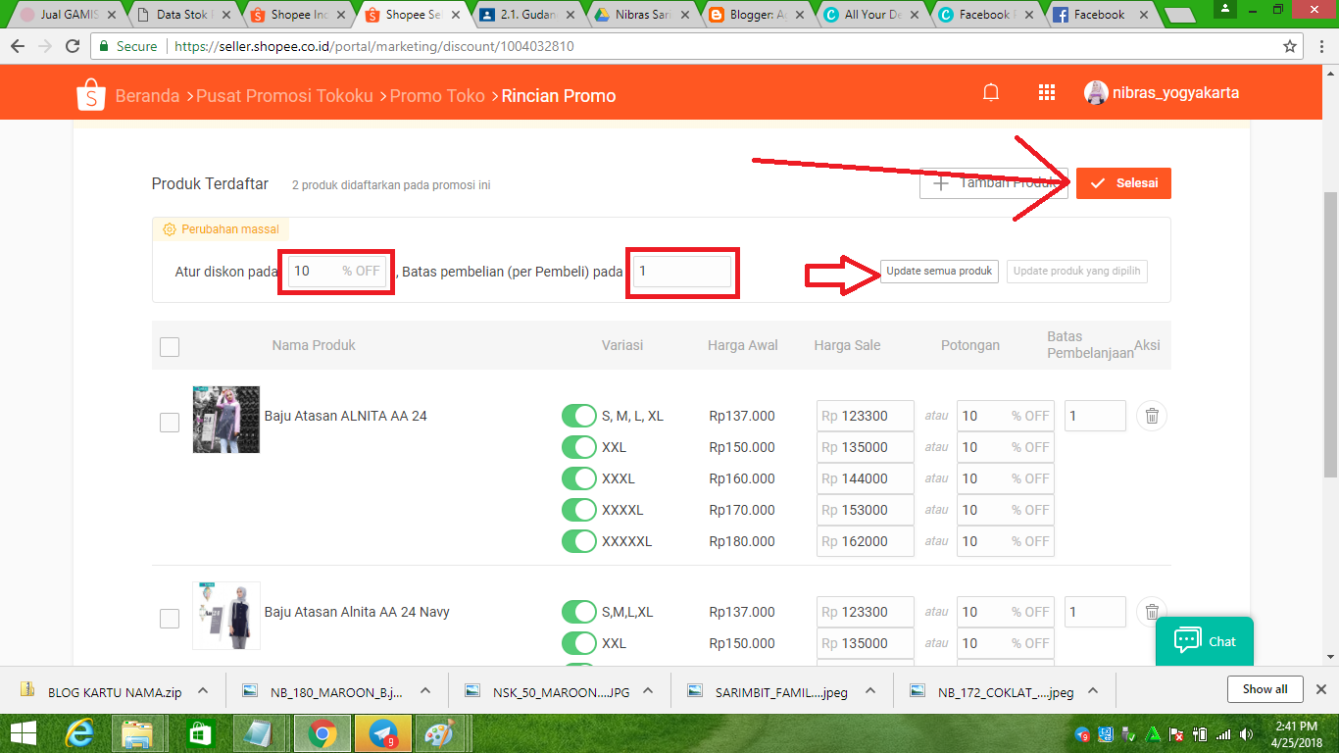Open Shopee seller notifications via bell icon

(x=990, y=91)
